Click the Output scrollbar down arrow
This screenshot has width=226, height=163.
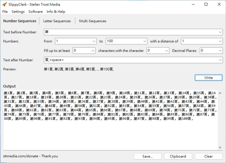220,147
